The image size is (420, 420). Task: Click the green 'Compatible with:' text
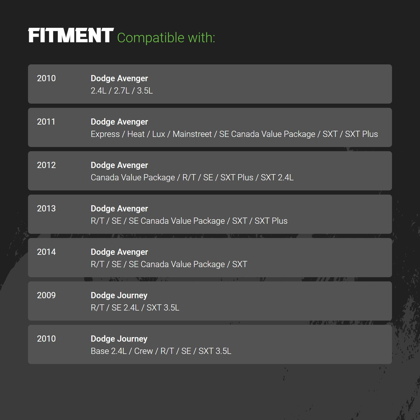[x=166, y=38]
